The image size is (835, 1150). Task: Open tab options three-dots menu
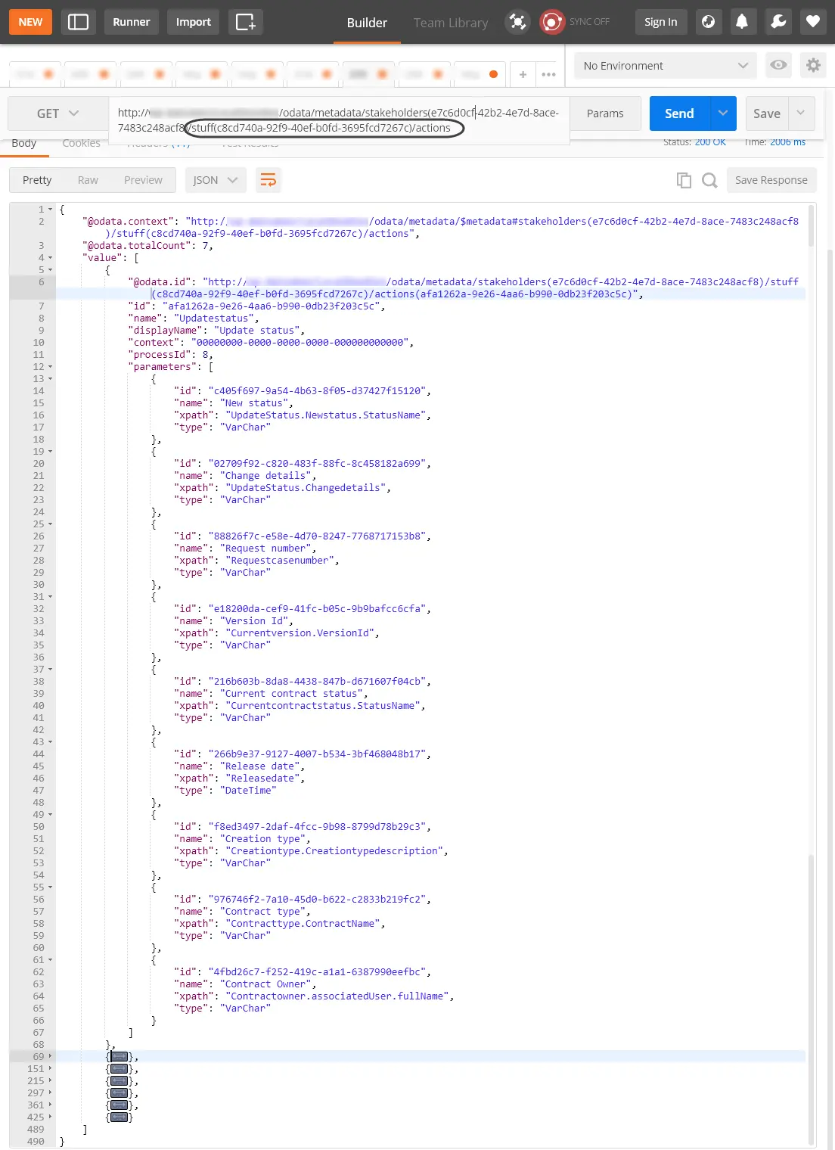click(549, 74)
